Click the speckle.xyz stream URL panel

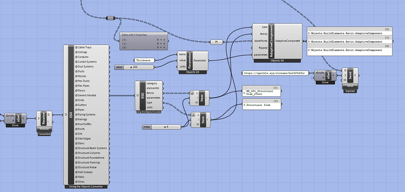(275, 73)
